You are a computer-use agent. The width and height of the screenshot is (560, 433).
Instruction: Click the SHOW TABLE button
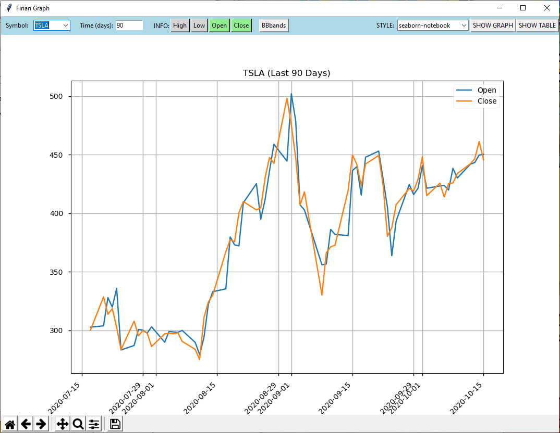[537, 26]
